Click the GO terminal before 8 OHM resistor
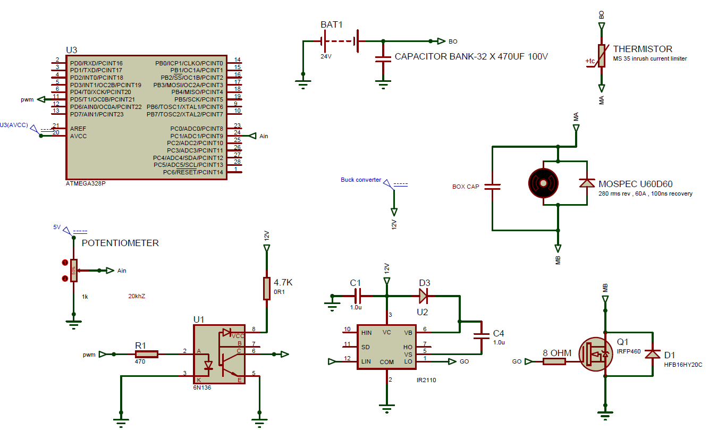 [529, 361]
